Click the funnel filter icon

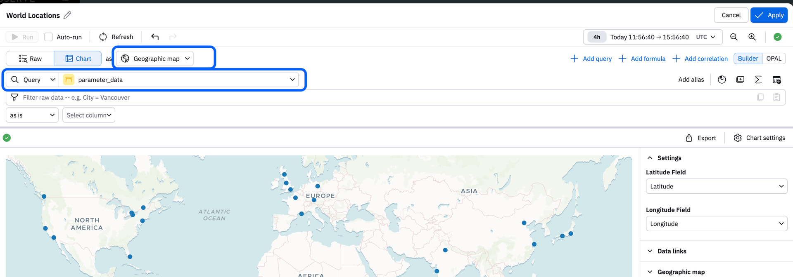14,97
